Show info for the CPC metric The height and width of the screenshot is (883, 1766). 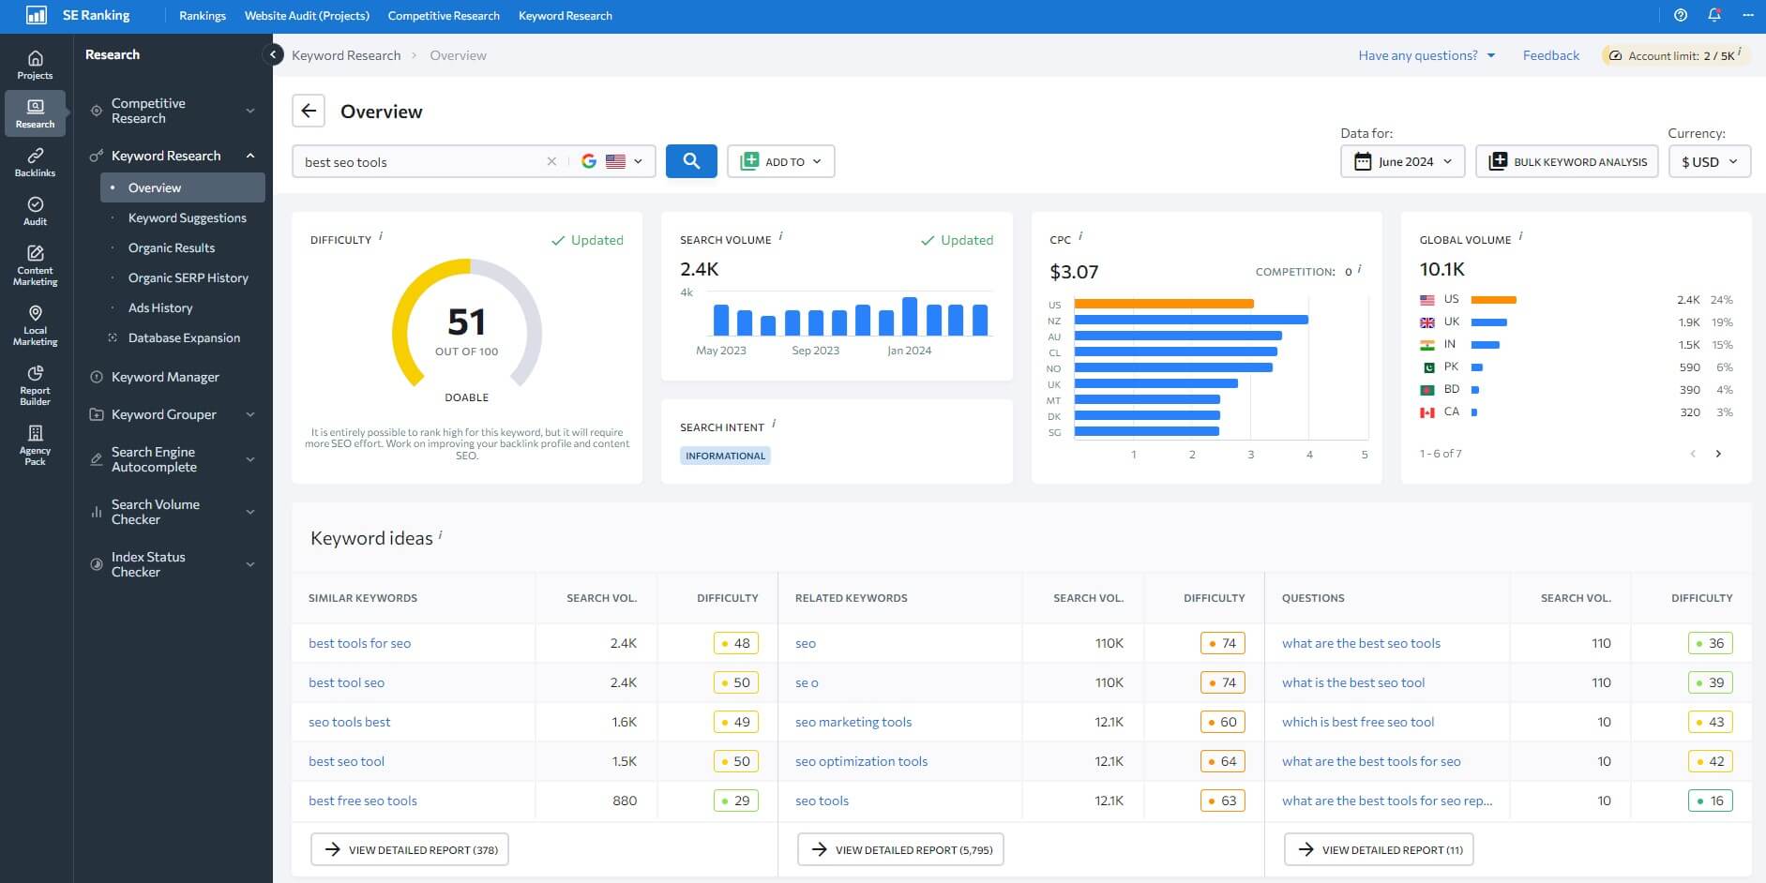1080,236
